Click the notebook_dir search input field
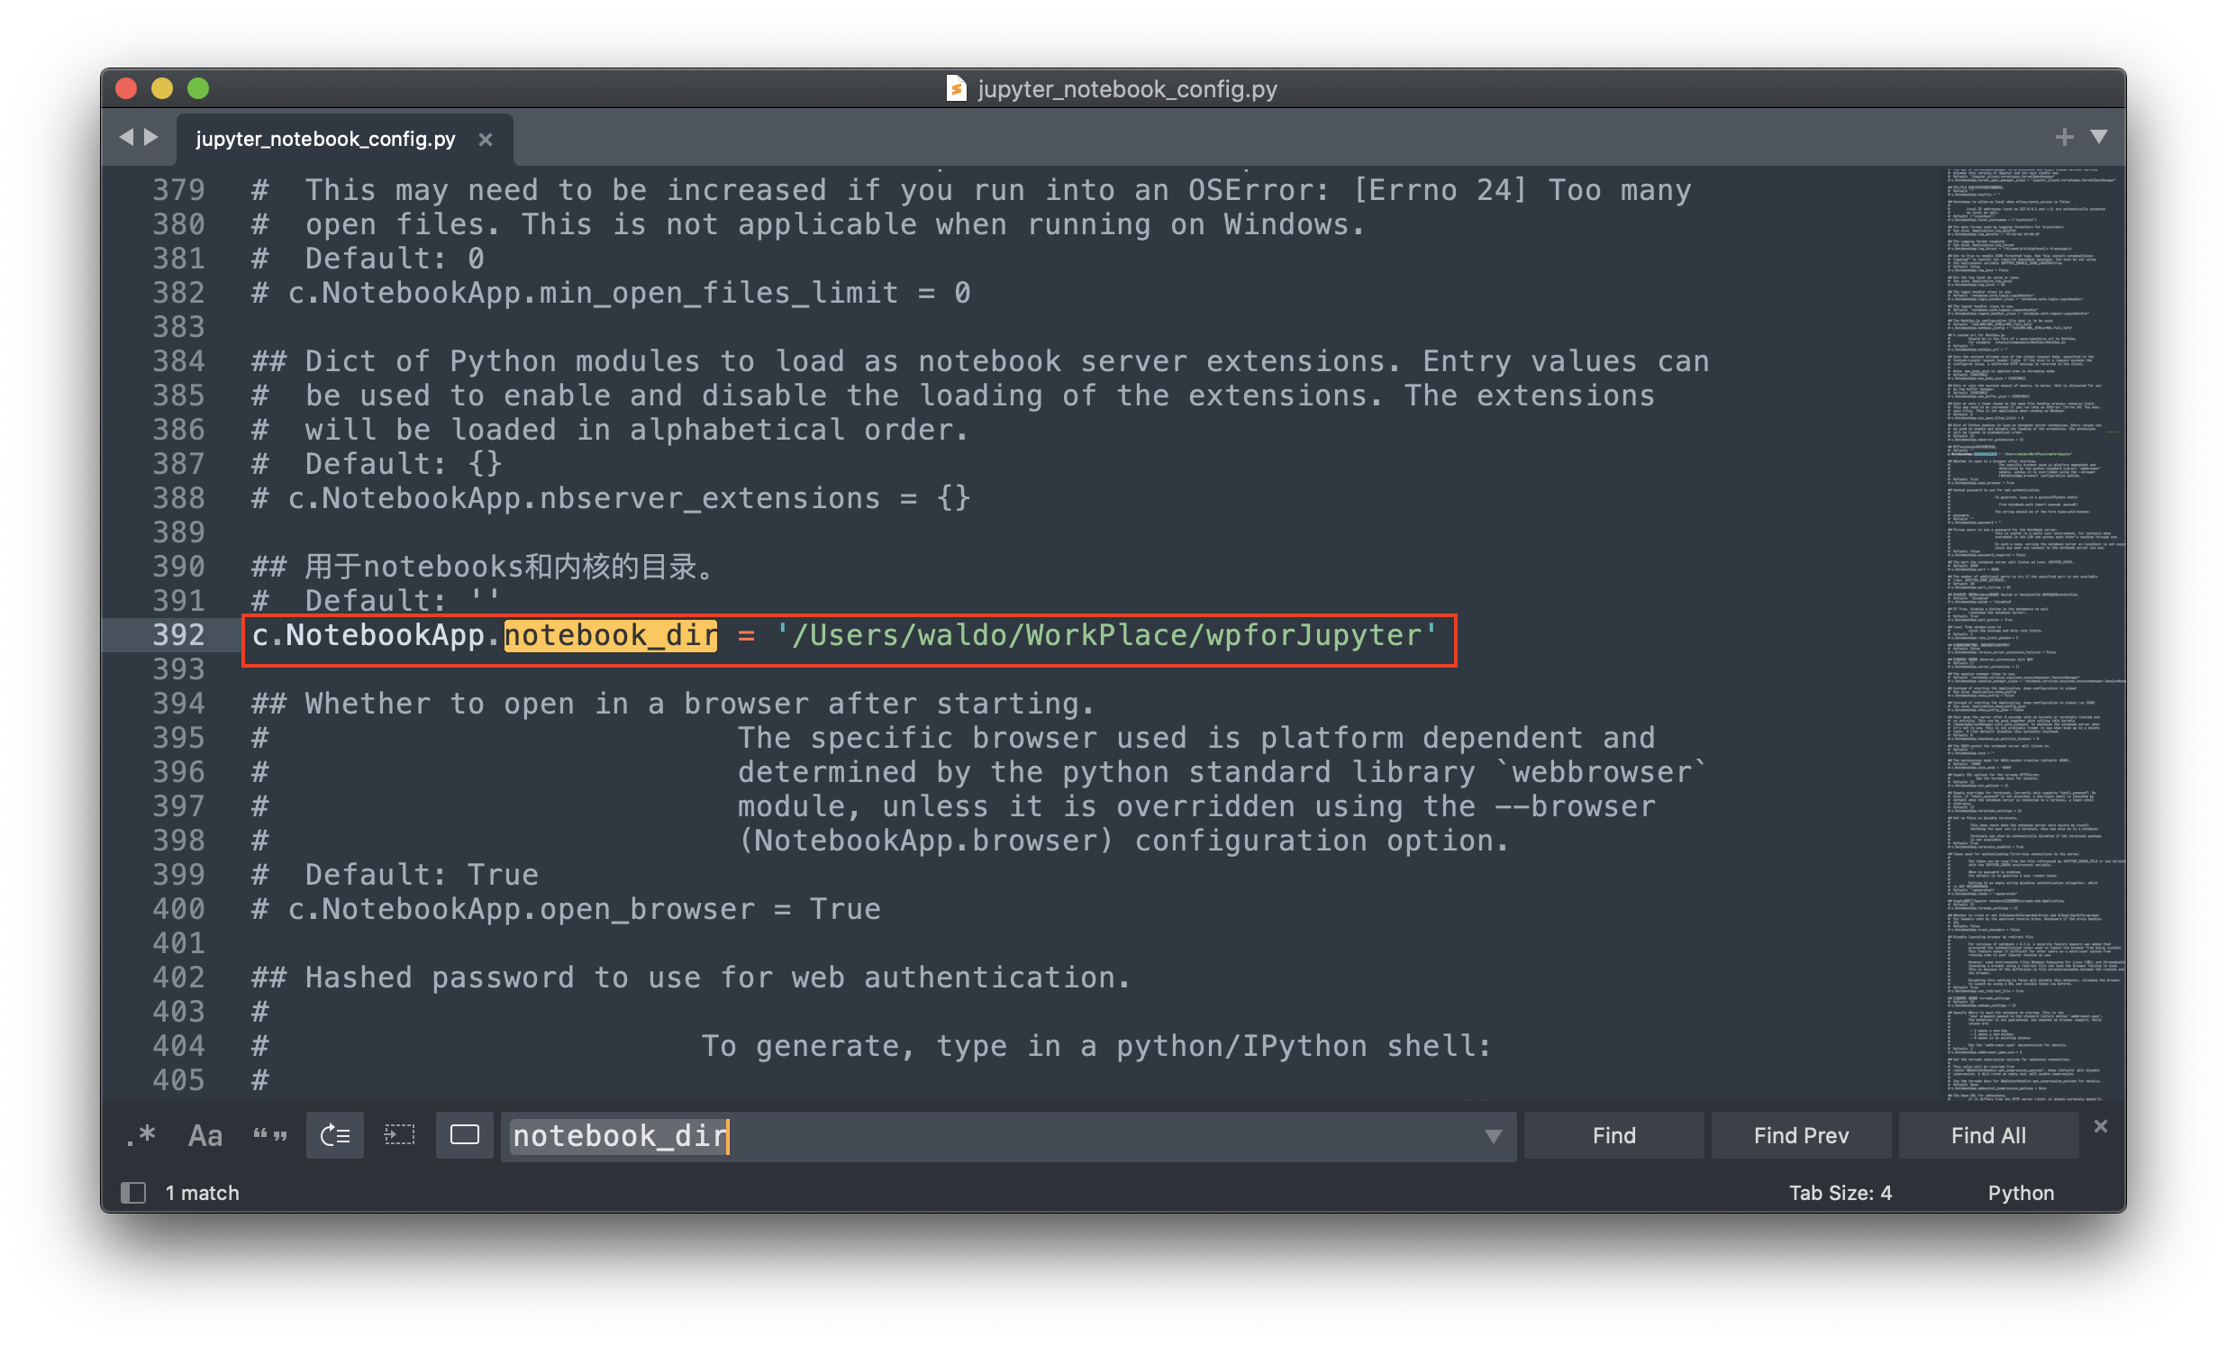Viewport: 2227px width, 1346px height. coord(995,1136)
